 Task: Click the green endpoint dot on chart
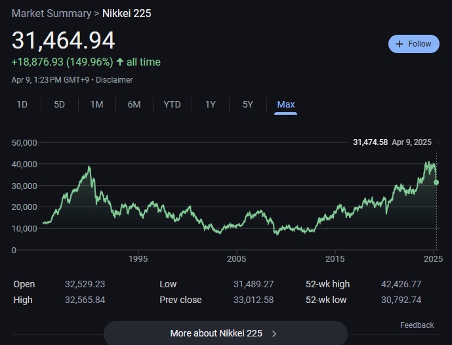click(x=436, y=182)
